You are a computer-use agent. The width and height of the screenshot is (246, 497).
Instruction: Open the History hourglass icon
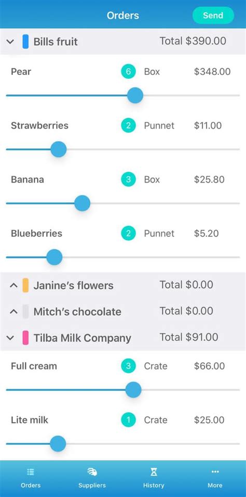(154, 472)
